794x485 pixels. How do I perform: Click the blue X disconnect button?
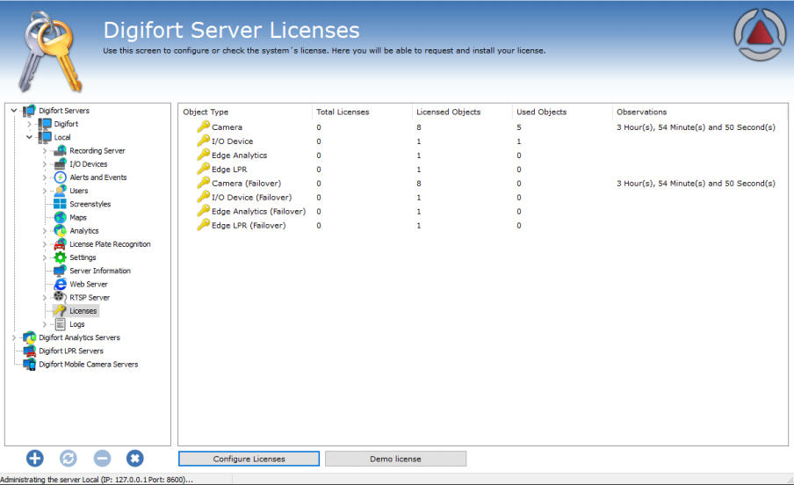pos(134,458)
